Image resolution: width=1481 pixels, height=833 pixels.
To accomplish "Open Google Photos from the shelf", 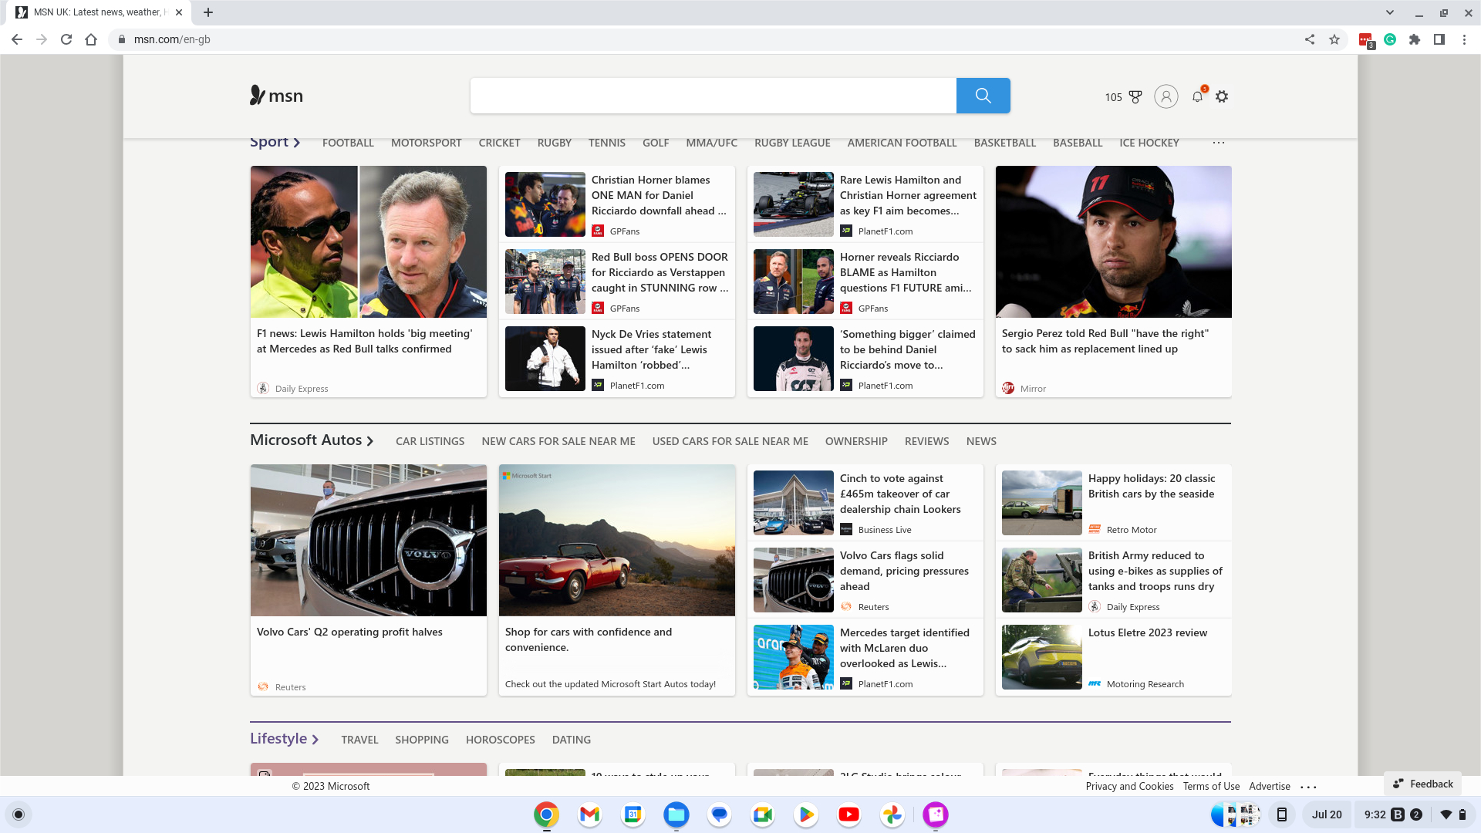I will click(x=892, y=814).
